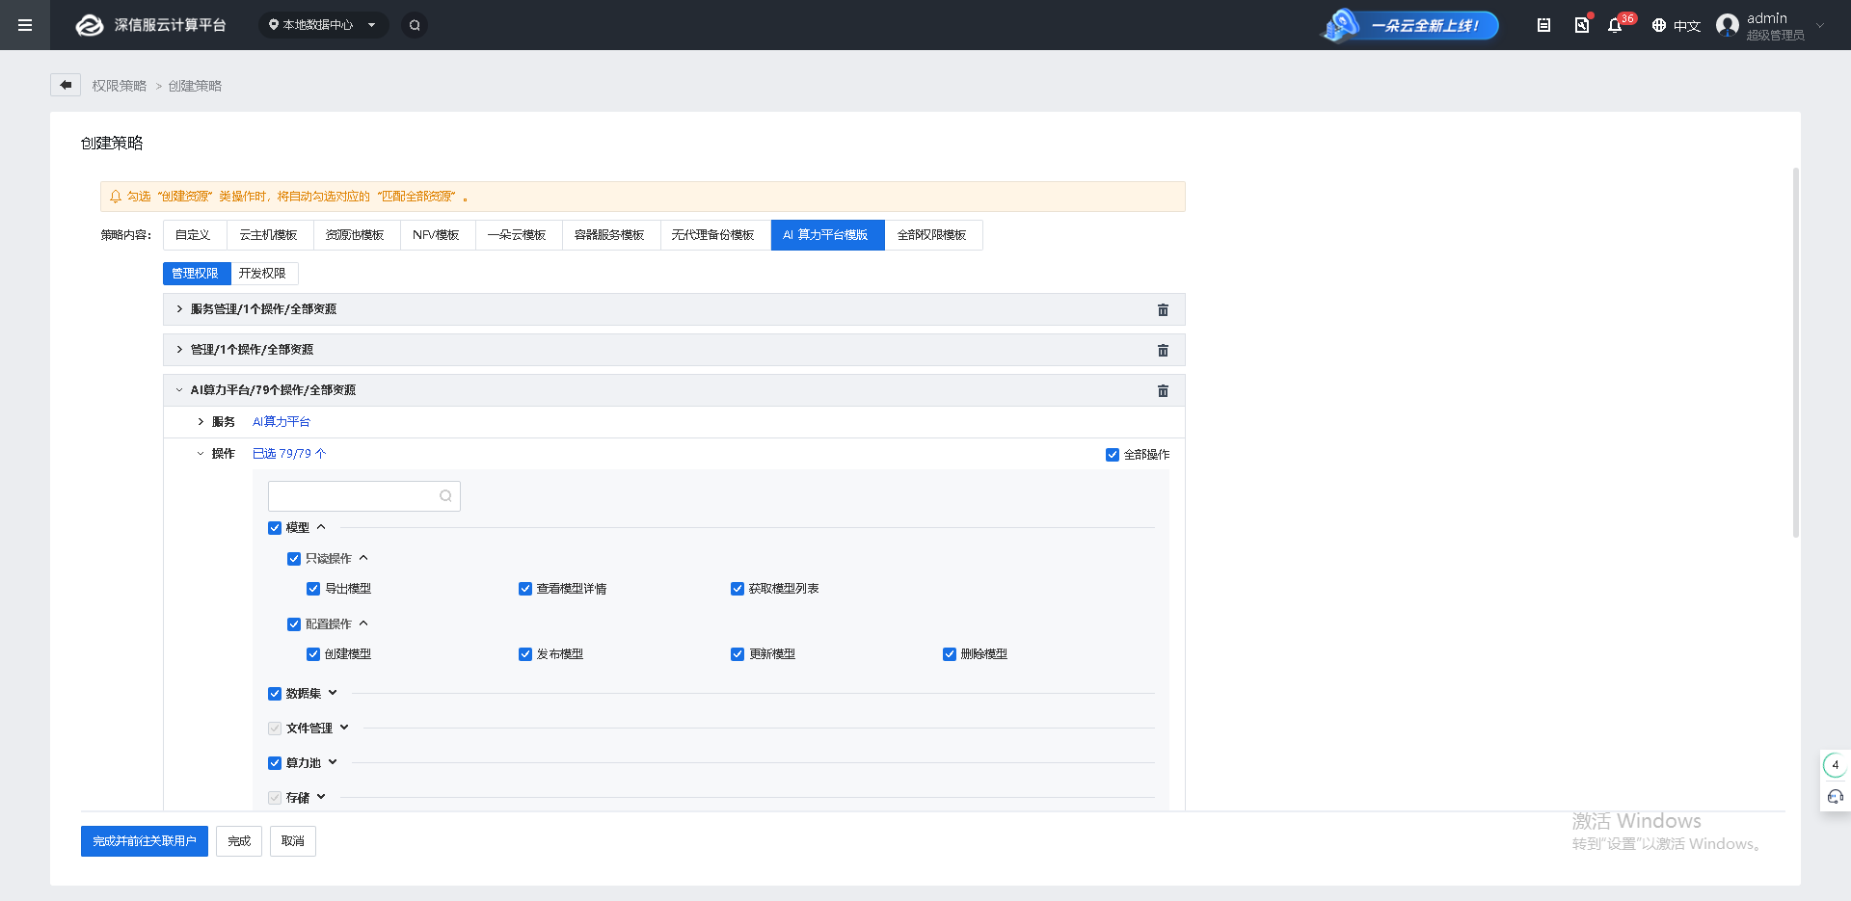This screenshot has width=1851, height=901.
Task: Uncheck the 创建模型 checkbox
Action: click(x=313, y=654)
